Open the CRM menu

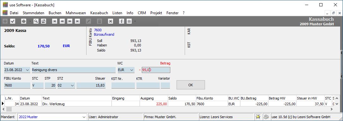click(x=142, y=13)
